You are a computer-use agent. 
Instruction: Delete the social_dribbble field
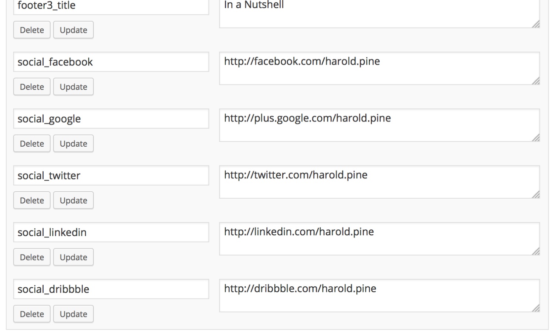click(32, 314)
